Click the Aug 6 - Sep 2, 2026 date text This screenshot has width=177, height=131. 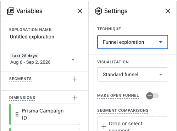click(31, 62)
